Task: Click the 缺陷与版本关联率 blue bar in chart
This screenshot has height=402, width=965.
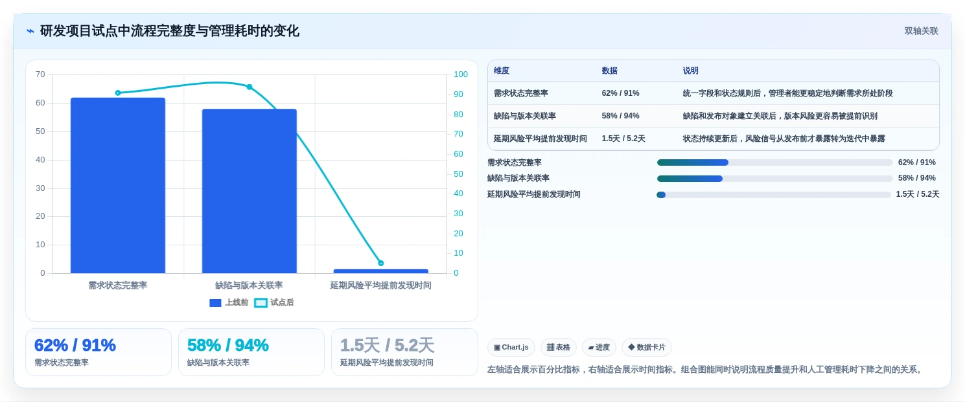Action: coord(250,191)
